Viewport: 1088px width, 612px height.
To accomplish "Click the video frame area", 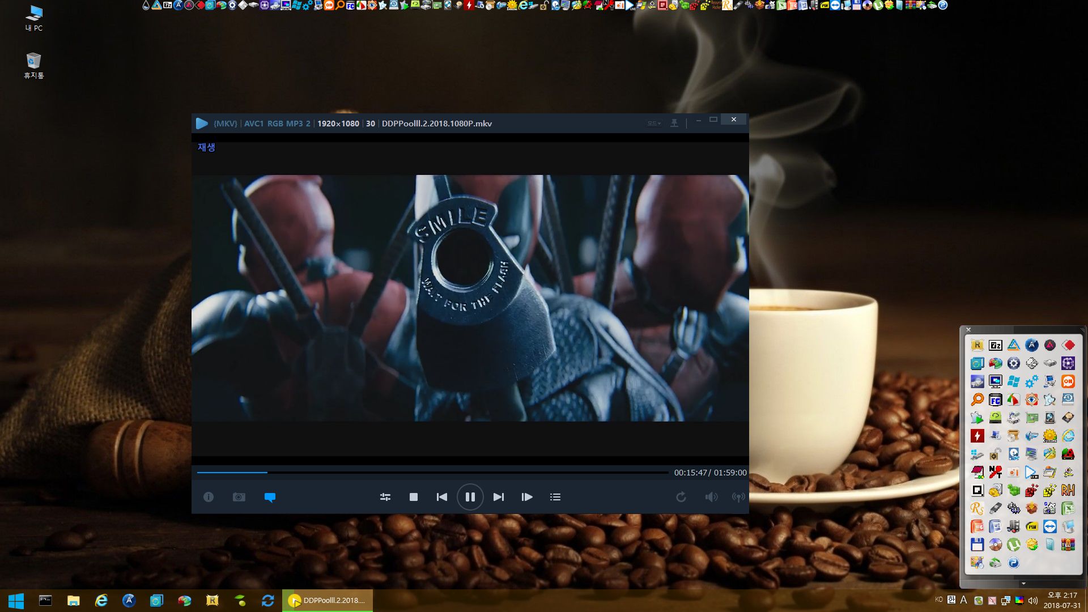I will (470, 297).
